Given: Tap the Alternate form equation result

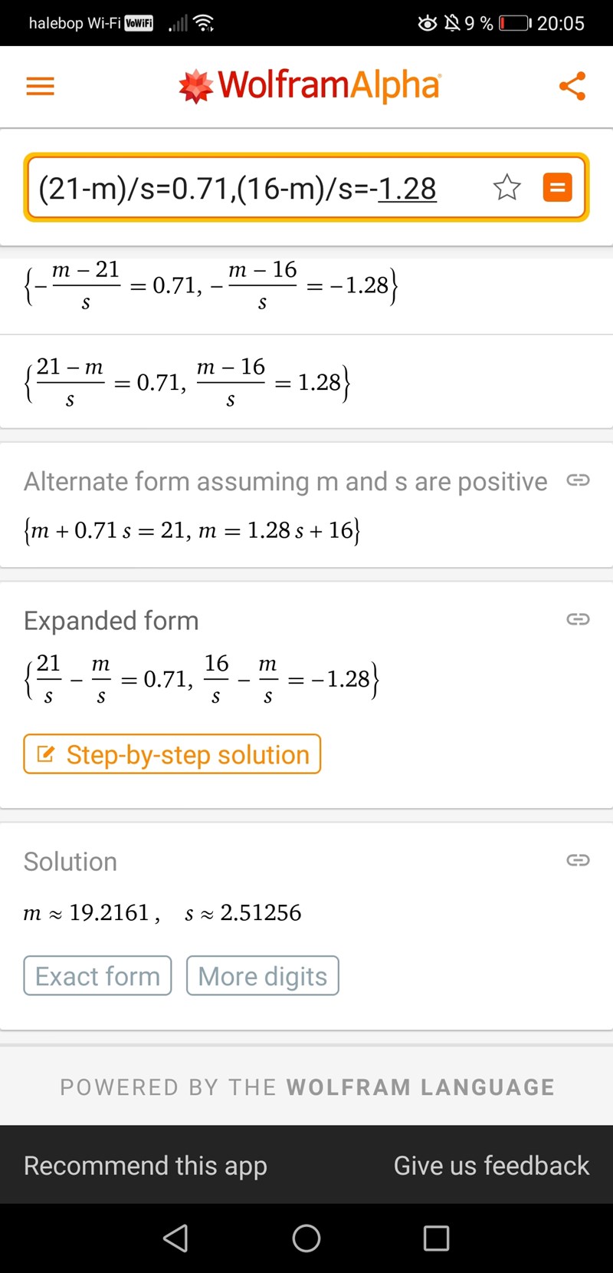Looking at the screenshot, I should tap(192, 530).
